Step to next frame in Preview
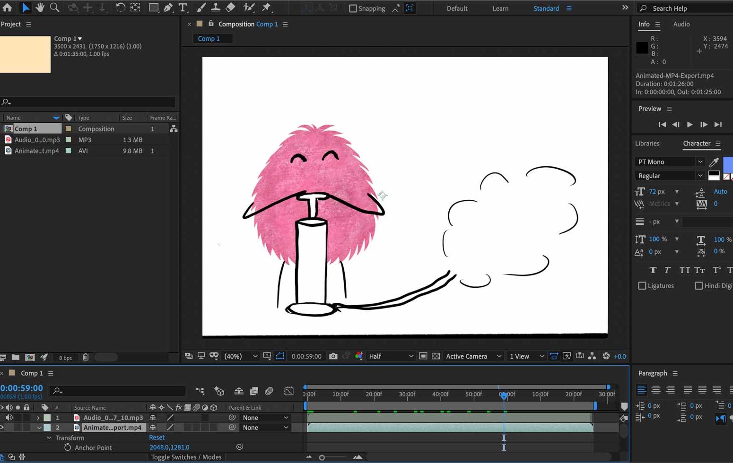733x463 pixels. point(704,125)
